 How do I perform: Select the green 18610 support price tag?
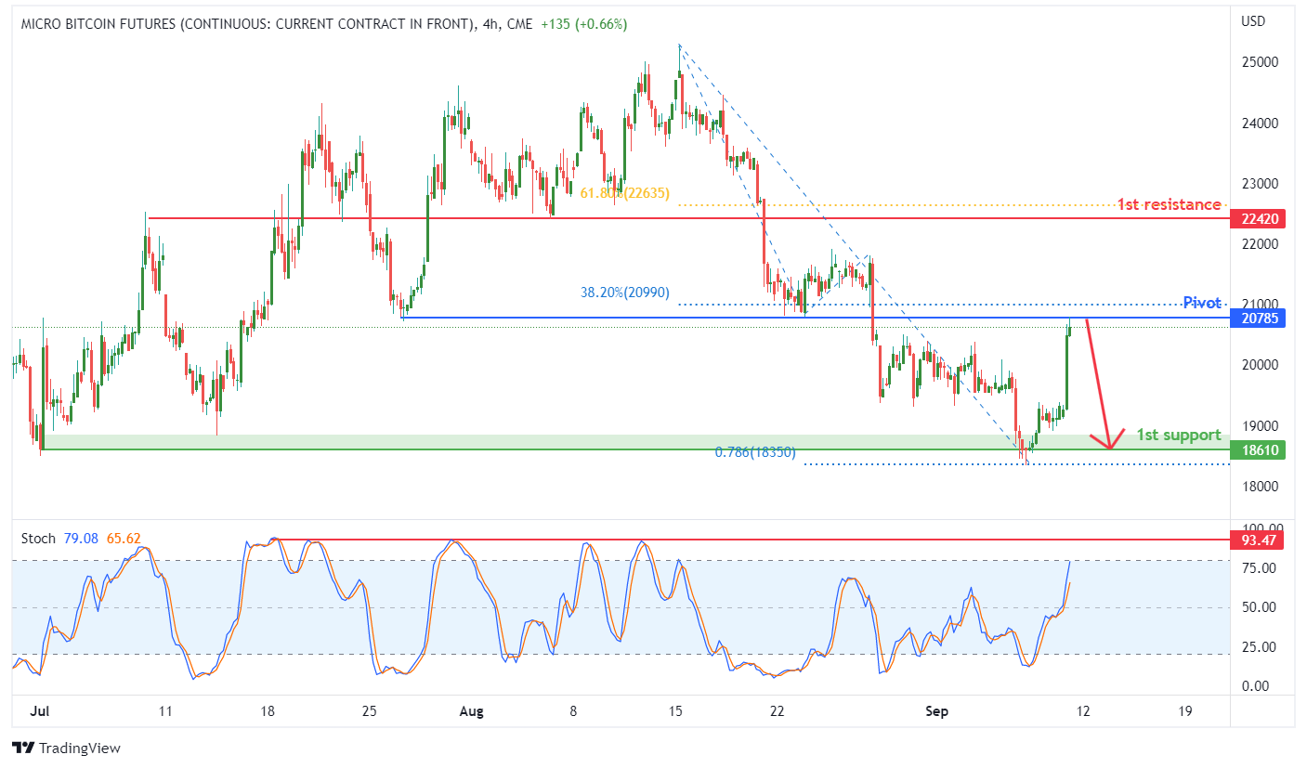point(1257,449)
